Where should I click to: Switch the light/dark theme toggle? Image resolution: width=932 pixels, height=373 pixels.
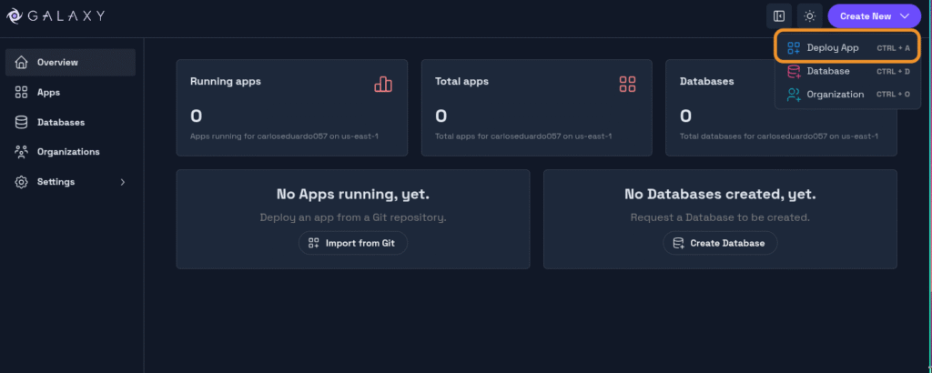coord(809,15)
